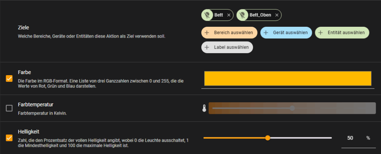
Task: Click the Bett_Oben entity light icon
Action: click(242, 15)
